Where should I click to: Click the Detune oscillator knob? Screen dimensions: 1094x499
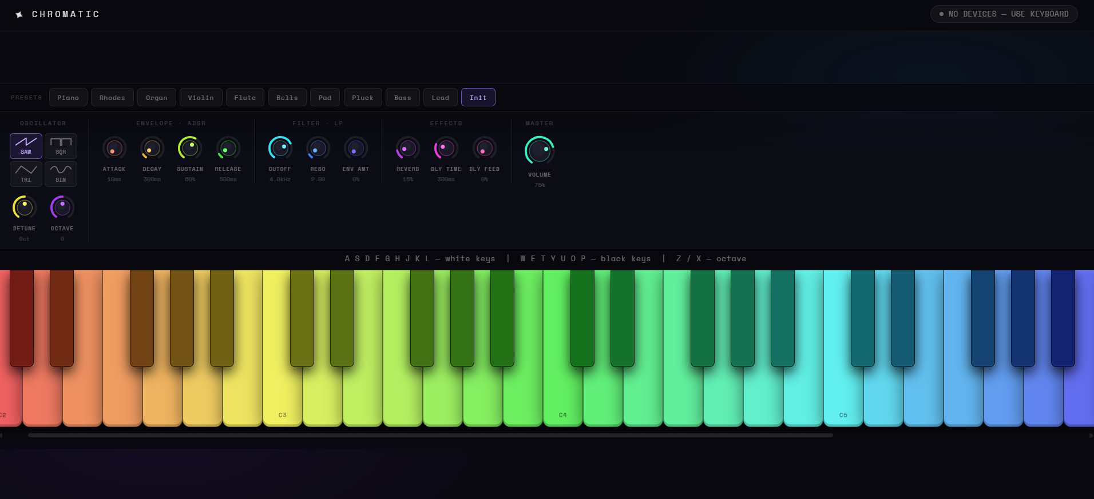[25, 207]
